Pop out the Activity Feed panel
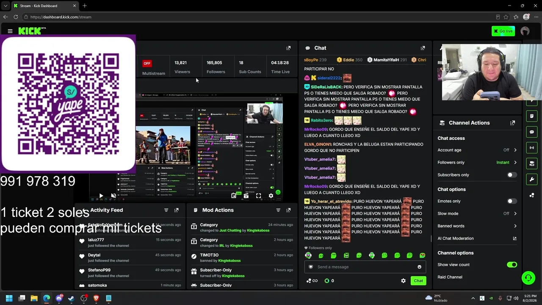Viewport: 542px width, 305px height. pyautogui.click(x=177, y=210)
